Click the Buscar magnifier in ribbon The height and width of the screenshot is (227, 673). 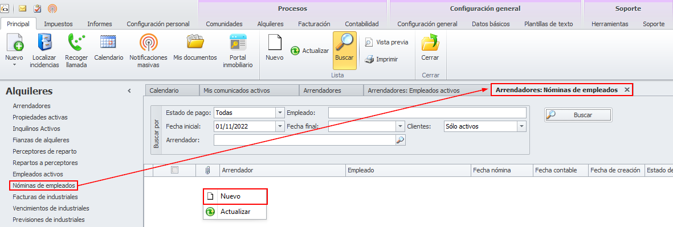click(x=344, y=50)
